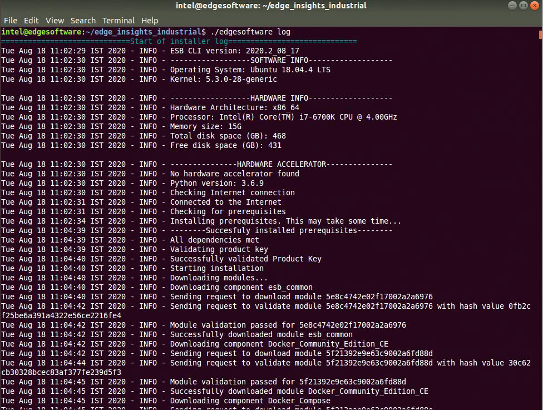This screenshot has height=410, width=543.
Task: Maximize the terminal window
Action: click(524, 5)
